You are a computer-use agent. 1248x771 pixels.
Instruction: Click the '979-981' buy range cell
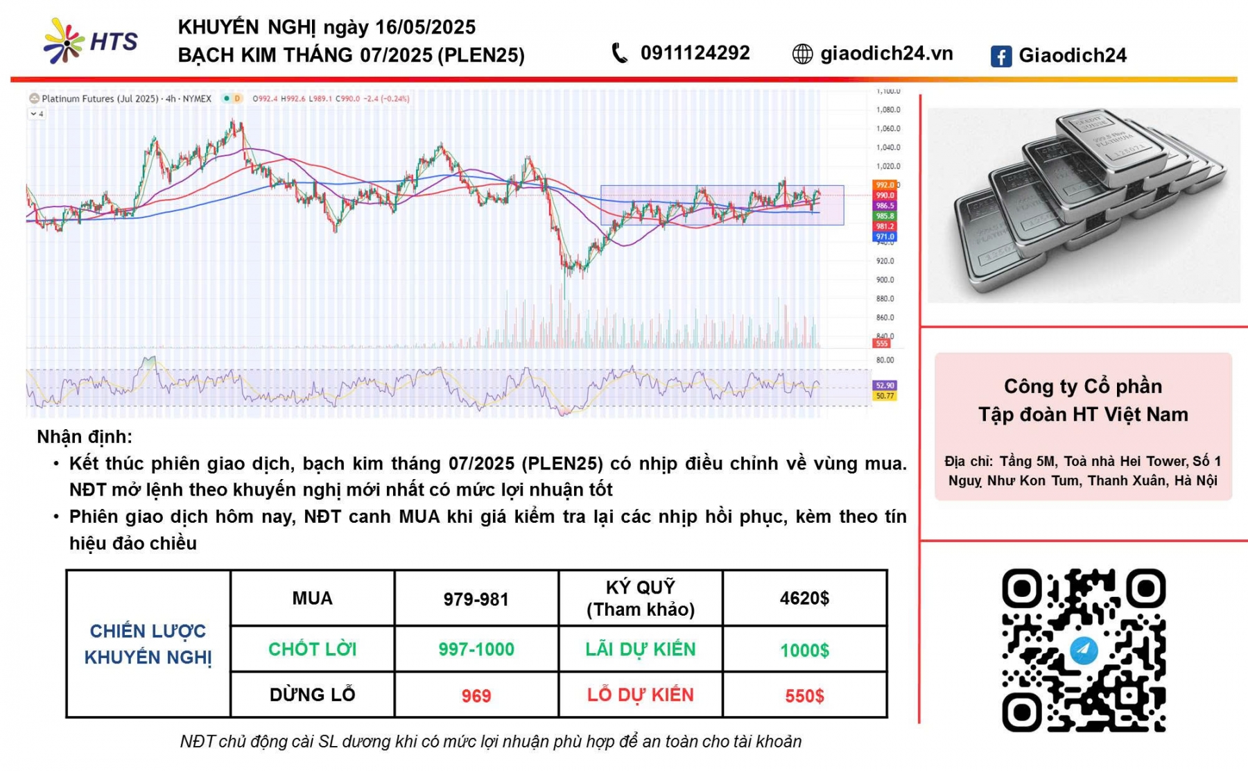point(476,599)
